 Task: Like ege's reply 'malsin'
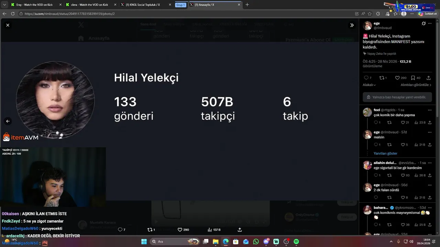pos(403,145)
